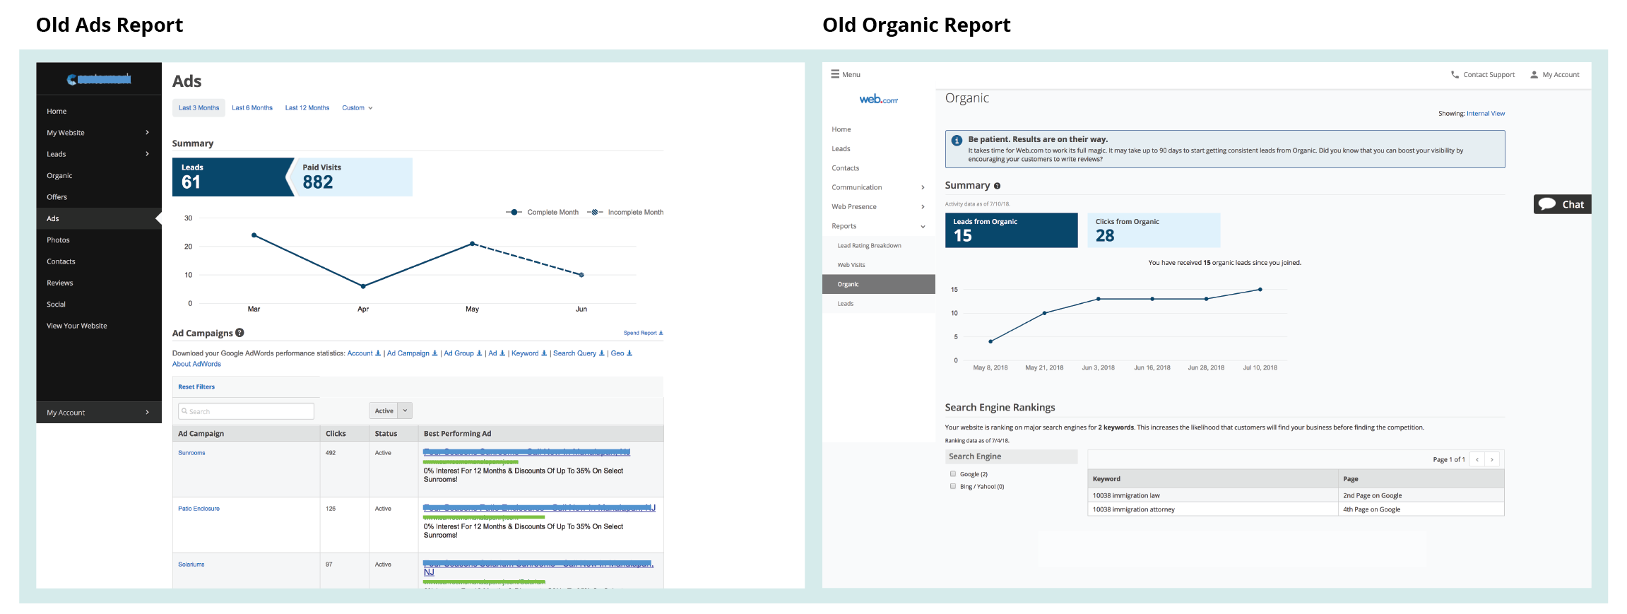Click the Complete Month legend entry
The height and width of the screenshot is (614, 1627).
click(543, 212)
